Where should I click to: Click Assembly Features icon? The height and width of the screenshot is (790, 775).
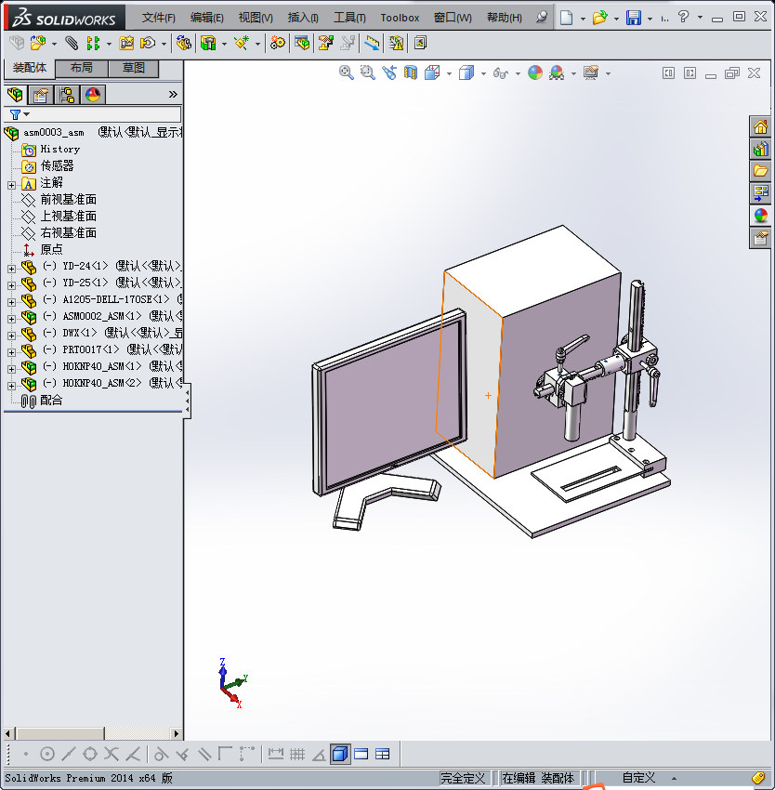point(207,44)
